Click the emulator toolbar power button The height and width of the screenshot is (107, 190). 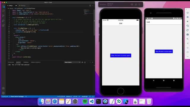[188, 13]
